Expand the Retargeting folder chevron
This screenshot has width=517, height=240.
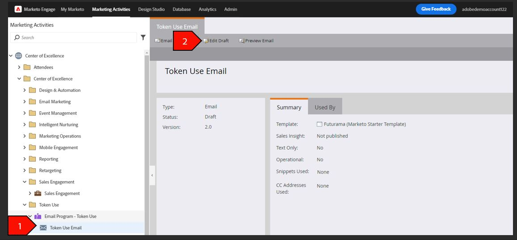point(25,171)
